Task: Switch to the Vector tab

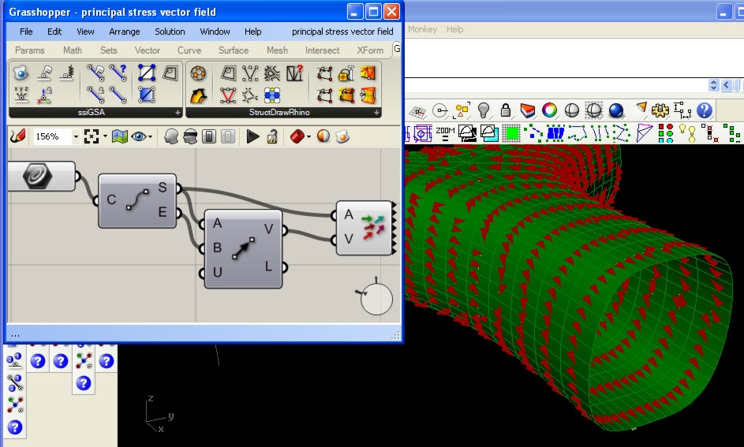Action: (147, 50)
